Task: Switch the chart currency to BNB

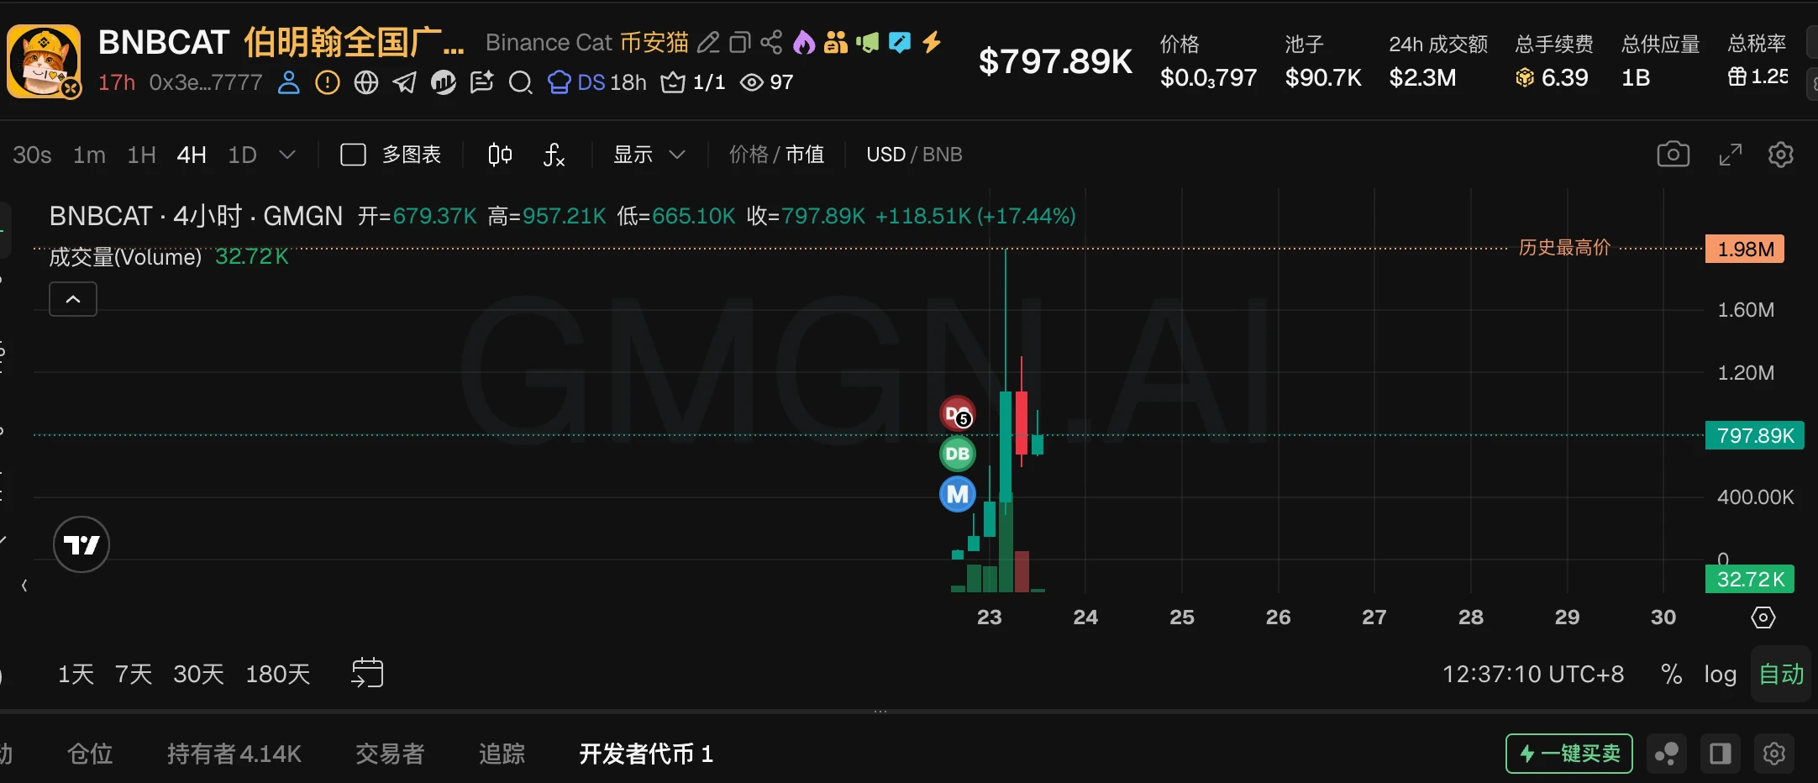Action: [x=943, y=155]
